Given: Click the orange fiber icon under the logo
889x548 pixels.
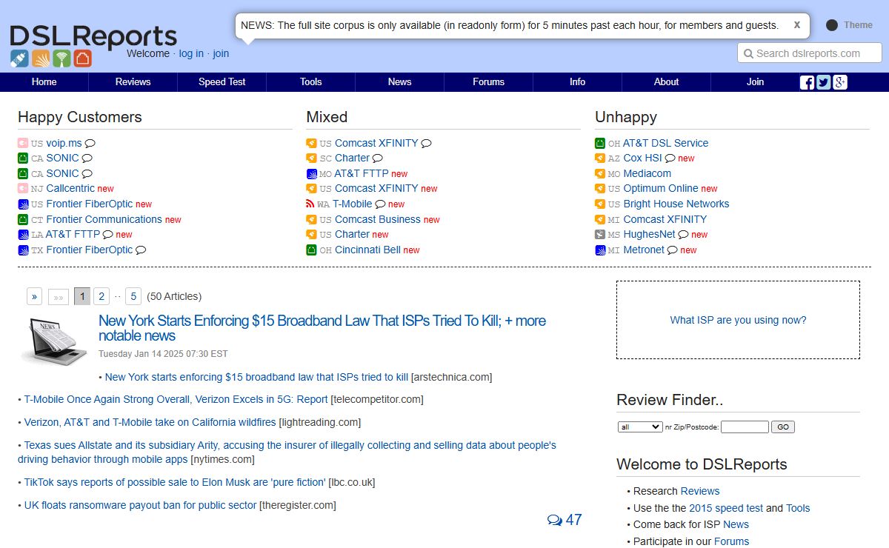Looking at the screenshot, I should coord(41,58).
